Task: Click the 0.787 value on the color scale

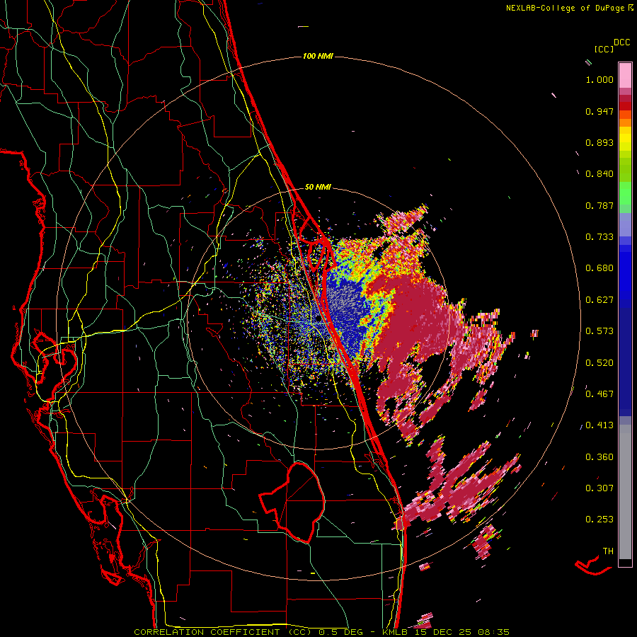Action: 599,205
